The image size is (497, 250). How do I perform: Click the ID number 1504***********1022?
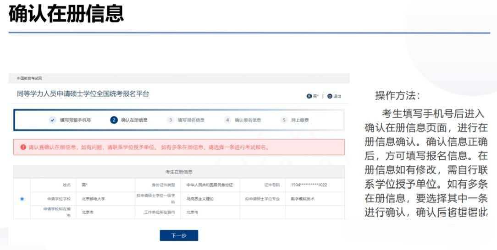point(309,185)
